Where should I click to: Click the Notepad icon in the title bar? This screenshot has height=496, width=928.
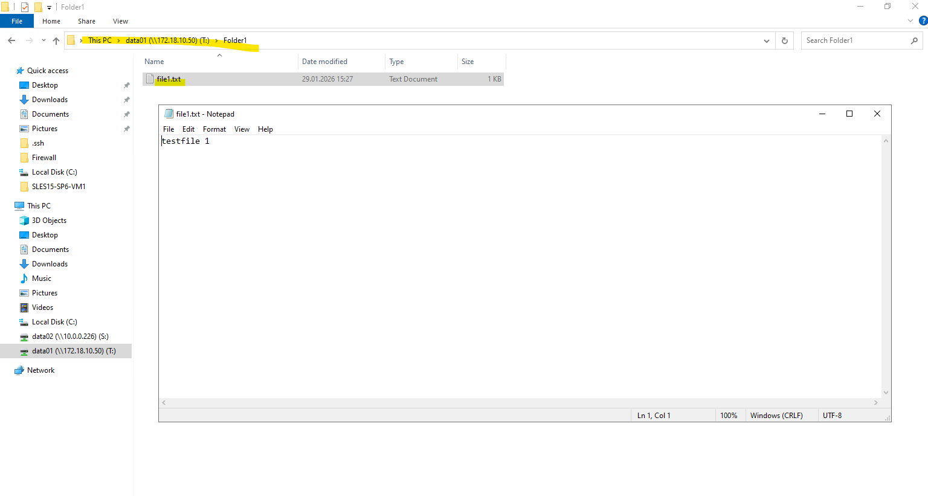tap(169, 114)
